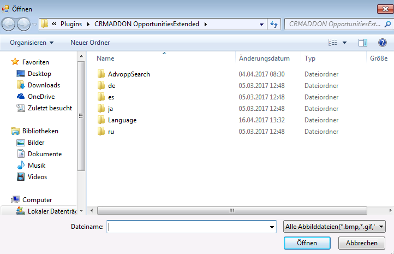Click the refresh button beside the address bar
This screenshot has width=394, height=254.
tap(274, 24)
